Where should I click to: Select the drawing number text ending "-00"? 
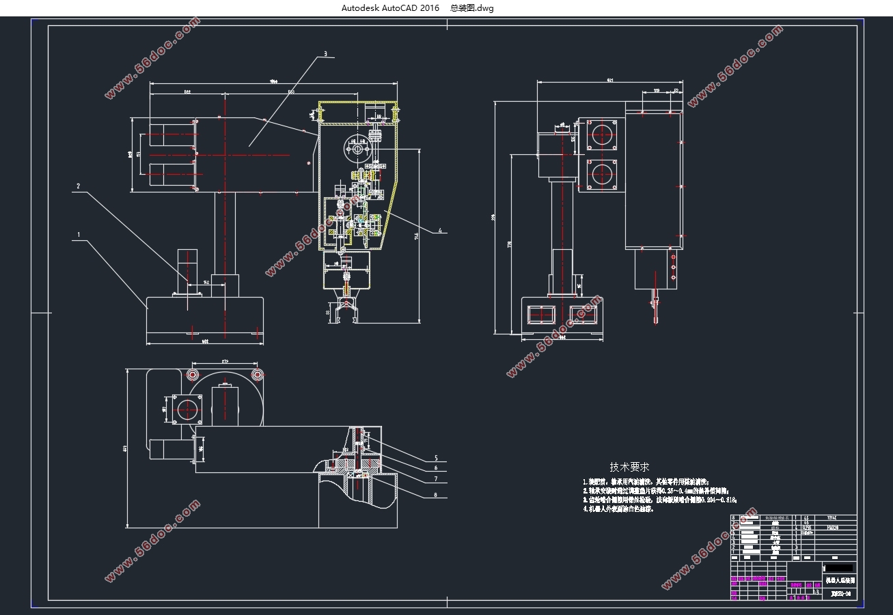click(840, 595)
